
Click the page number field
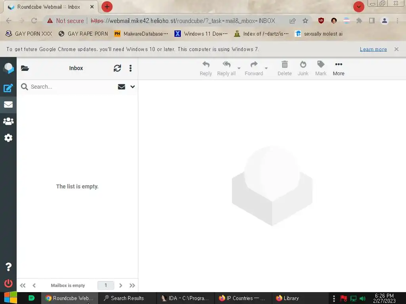(105, 285)
